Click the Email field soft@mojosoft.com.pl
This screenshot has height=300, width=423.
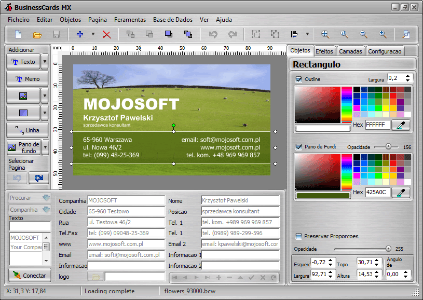coord(126,255)
